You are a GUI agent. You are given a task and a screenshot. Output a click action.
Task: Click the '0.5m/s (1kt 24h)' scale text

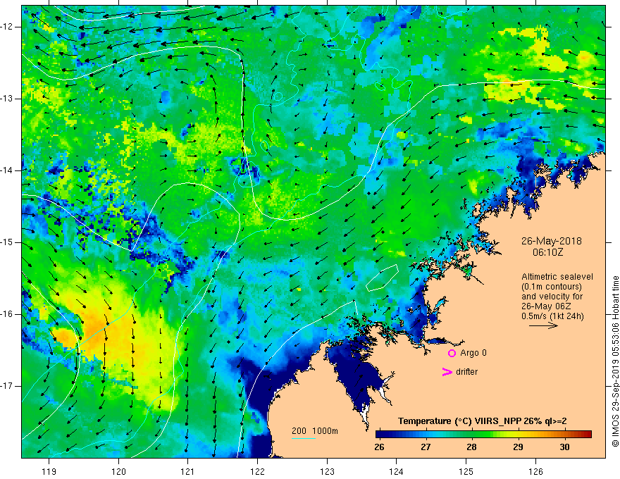pos(552,316)
